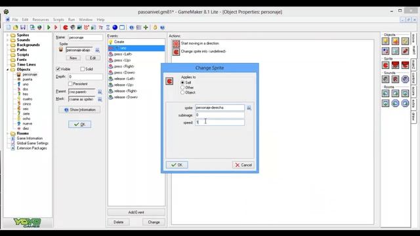
Task: Open the Scripts menu
Action: (58, 20)
